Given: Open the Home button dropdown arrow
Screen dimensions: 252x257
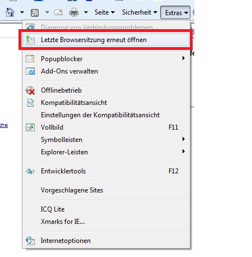Looking at the screenshot, I should point(22,12).
